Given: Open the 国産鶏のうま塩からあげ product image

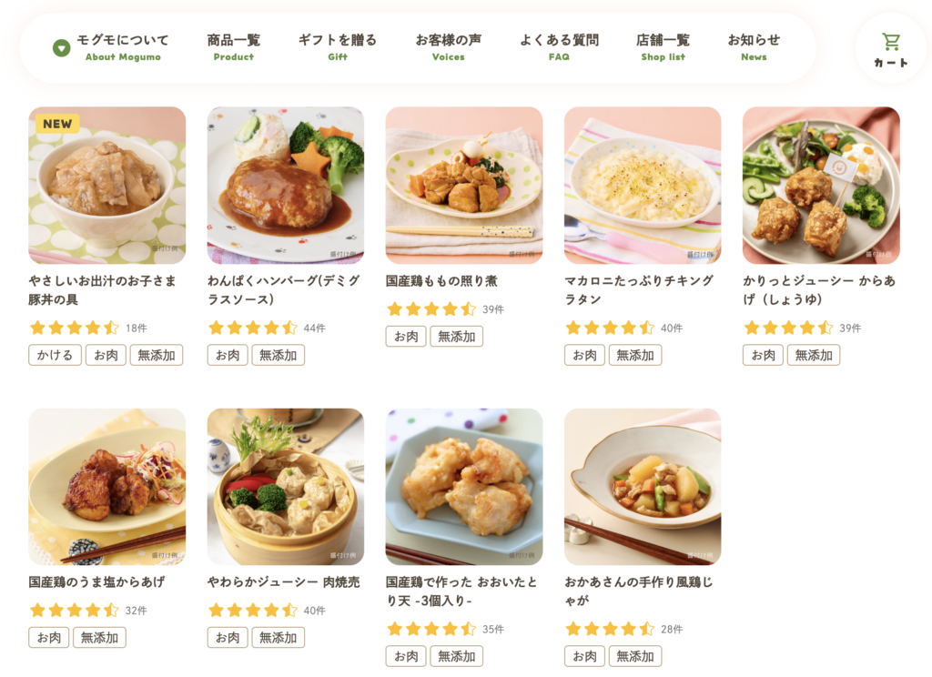Looking at the screenshot, I should 107,487.
